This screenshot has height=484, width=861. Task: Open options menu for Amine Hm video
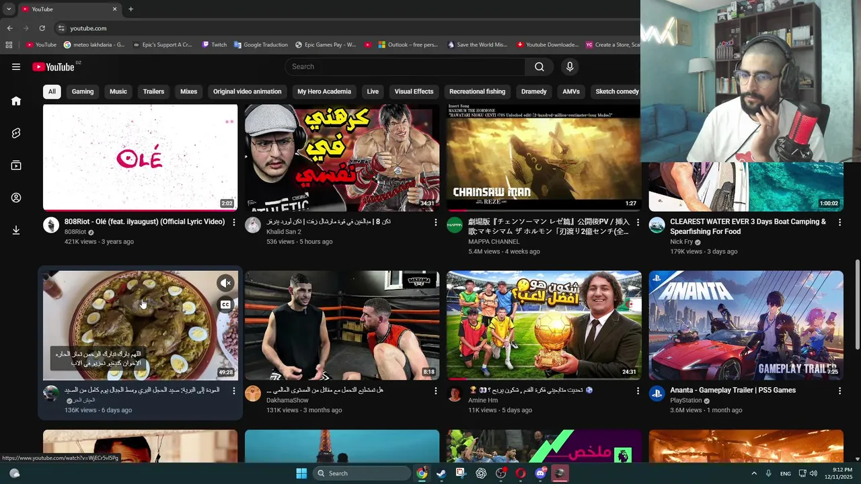[638, 391]
